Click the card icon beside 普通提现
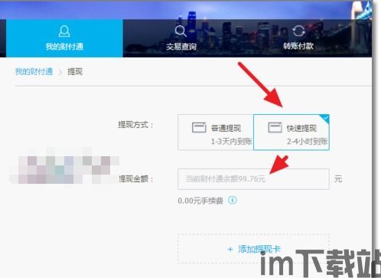 [199, 127]
